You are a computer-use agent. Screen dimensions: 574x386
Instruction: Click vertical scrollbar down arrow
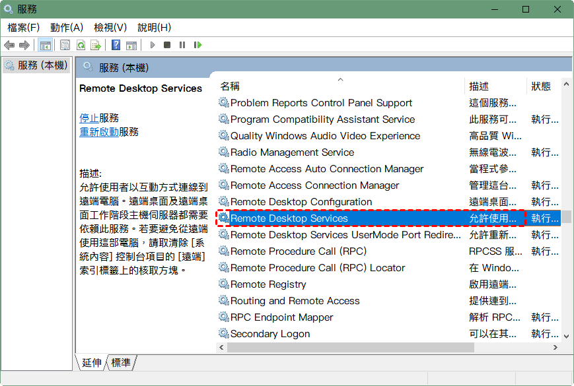(x=566, y=337)
